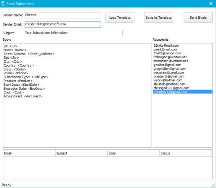Image resolution: width=216 pixels, height=188 pixels.
Task: Click the 'City: <City>' body line
Action: [13, 61]
